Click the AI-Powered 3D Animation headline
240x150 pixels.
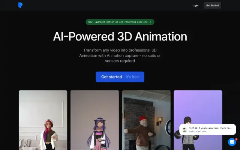click(120, 36)
